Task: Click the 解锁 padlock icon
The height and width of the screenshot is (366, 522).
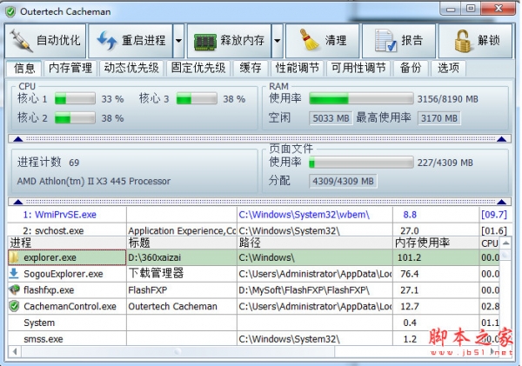Action: 463,41
